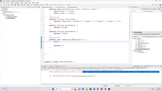162x91 pixels.
Task: Click Collapse All icon in Package Explorer
Action: 29,7
